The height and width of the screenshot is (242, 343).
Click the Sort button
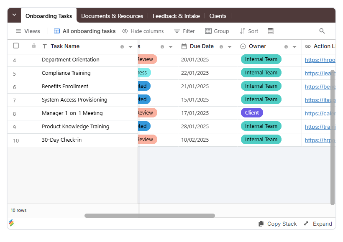click(x=249, y=31)
